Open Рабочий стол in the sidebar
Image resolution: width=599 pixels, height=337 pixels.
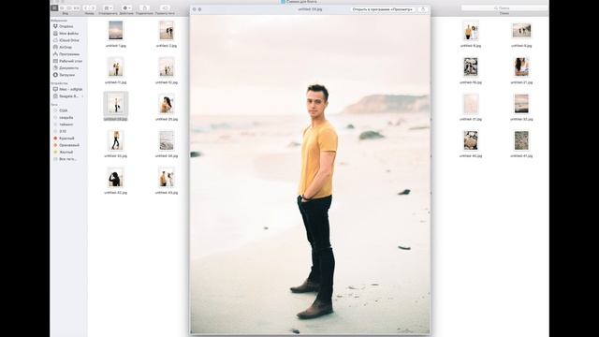[68, 61]
